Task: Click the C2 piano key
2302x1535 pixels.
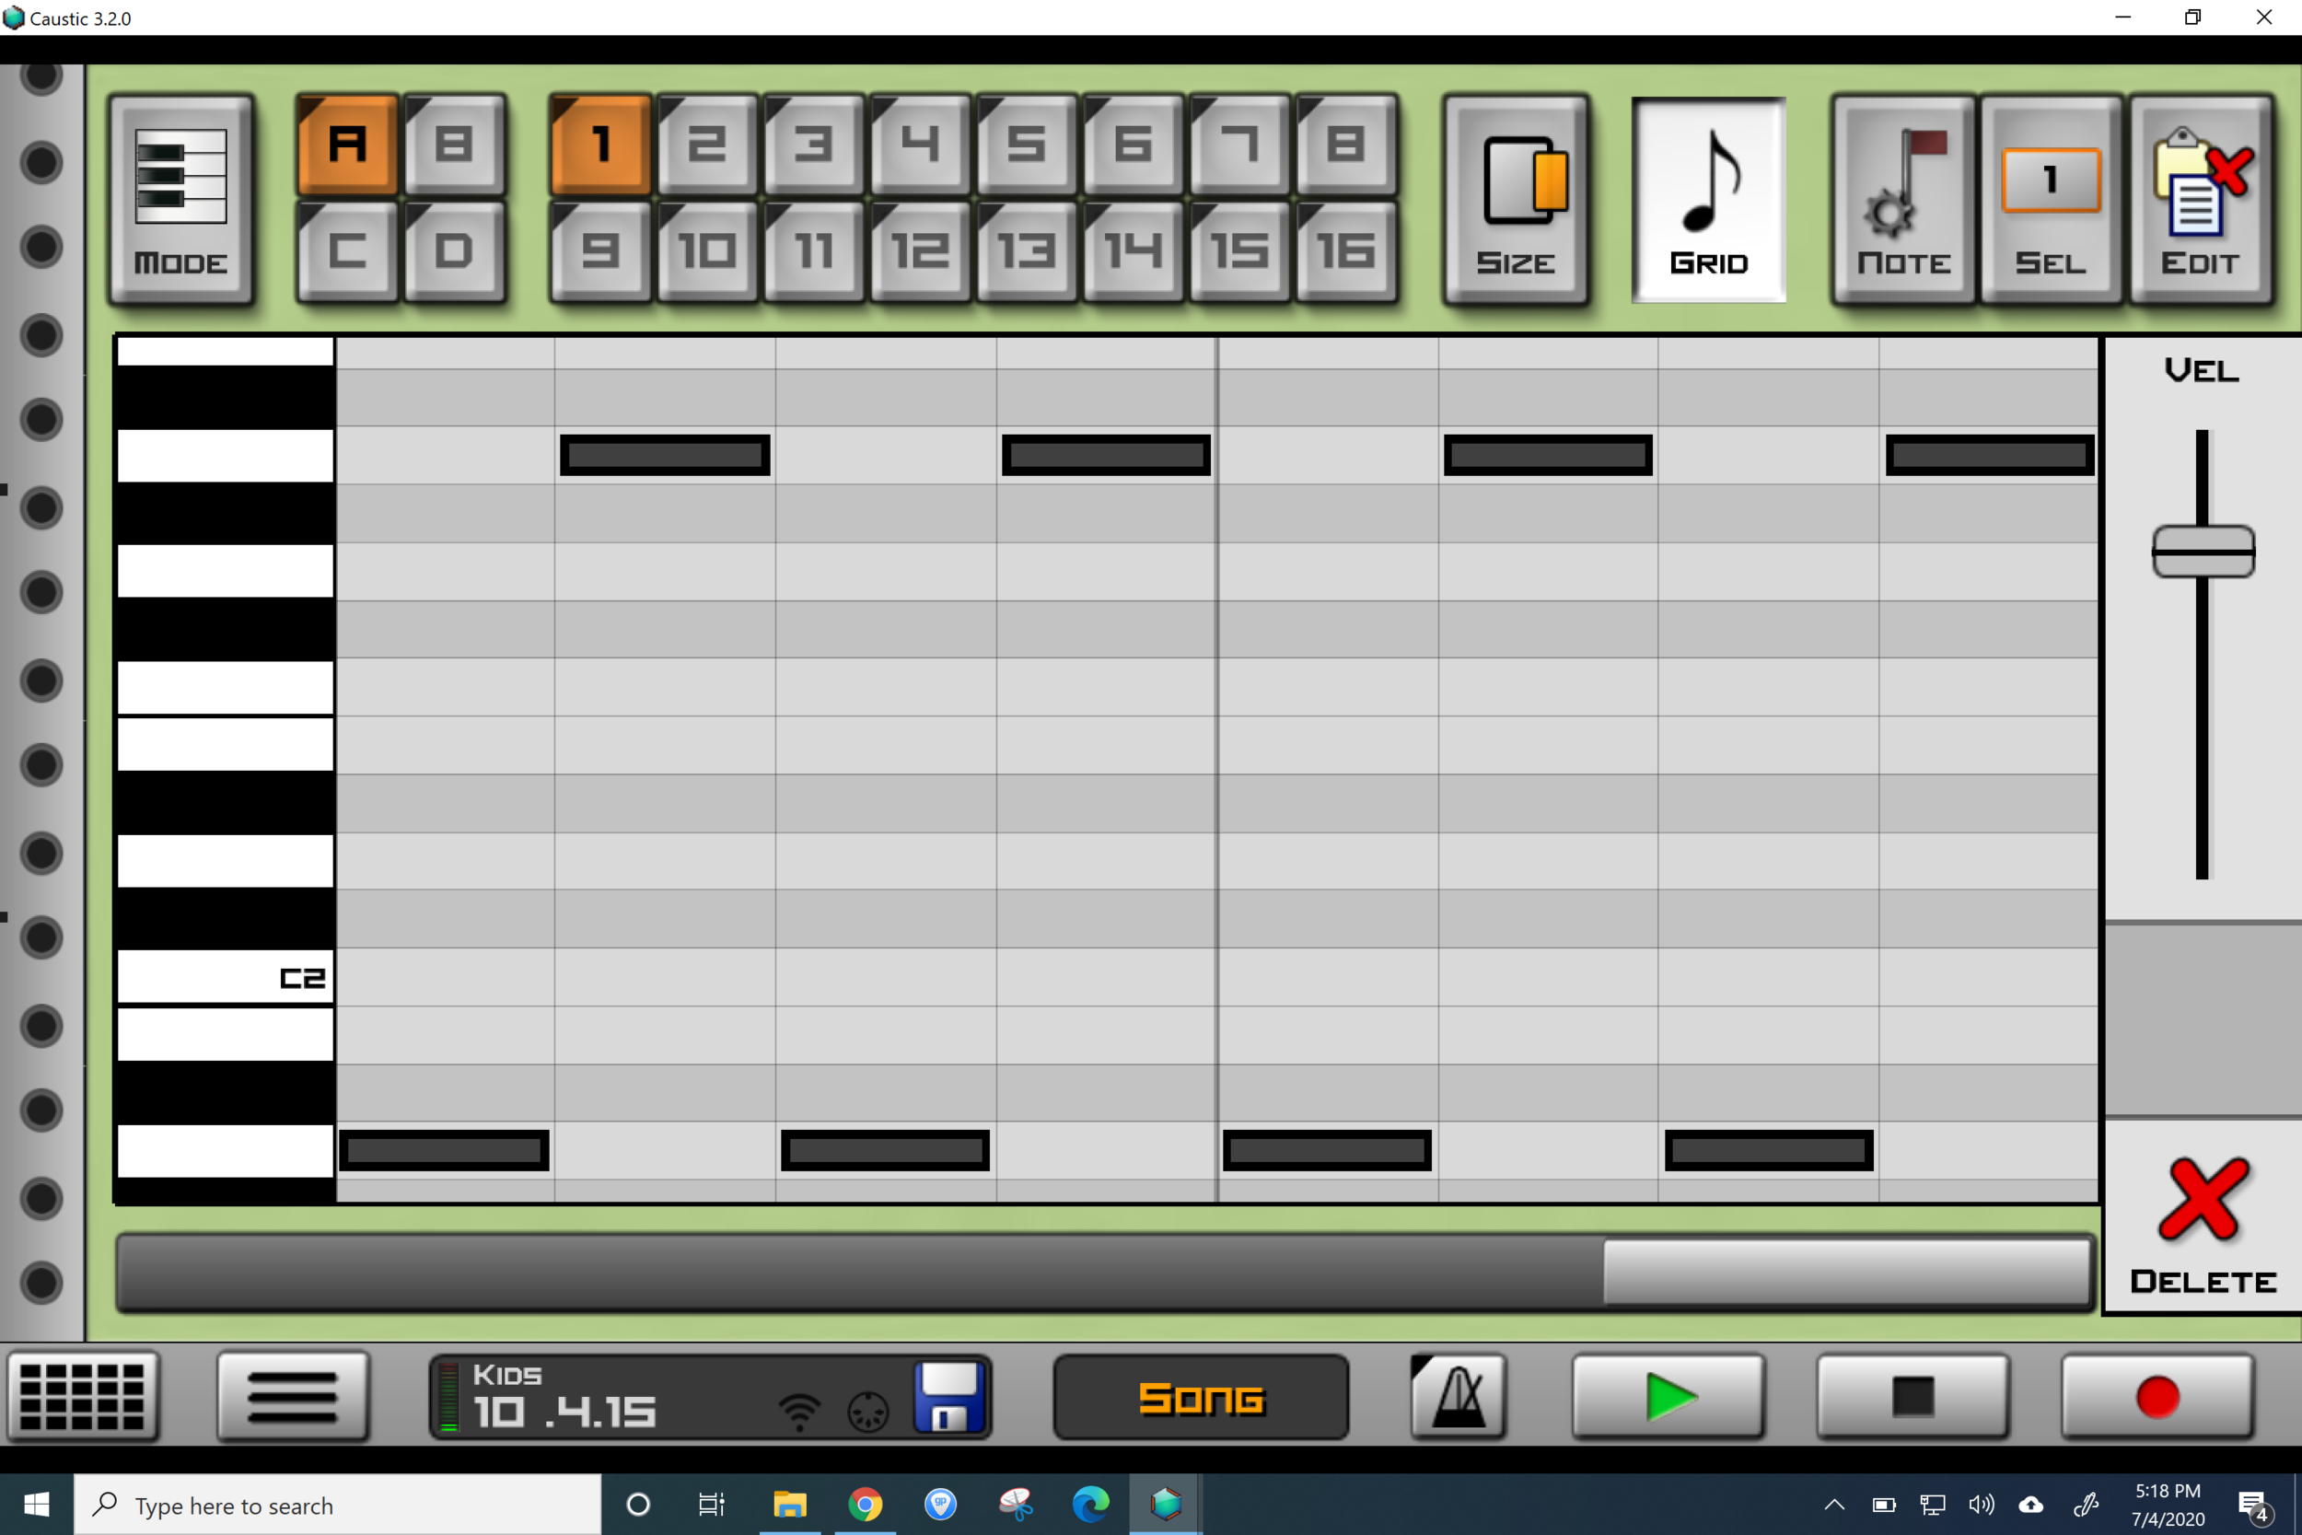Action: pyautogui.click(x=225, y=976)
